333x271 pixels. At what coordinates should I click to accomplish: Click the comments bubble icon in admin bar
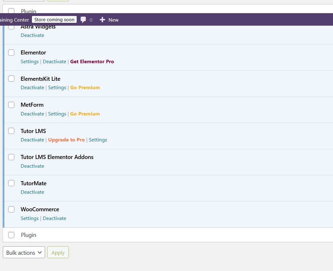pyautogui.click(x=83, y=20)
